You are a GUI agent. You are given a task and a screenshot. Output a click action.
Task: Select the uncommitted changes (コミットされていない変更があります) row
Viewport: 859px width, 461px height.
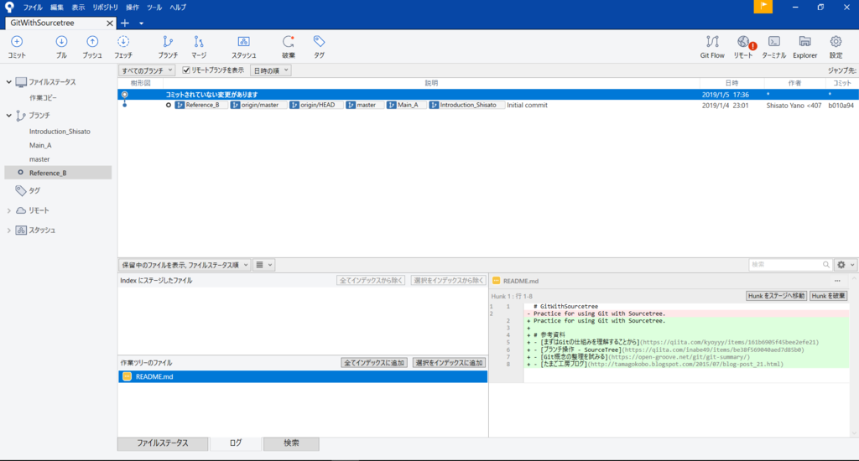[x=488, y=95]
